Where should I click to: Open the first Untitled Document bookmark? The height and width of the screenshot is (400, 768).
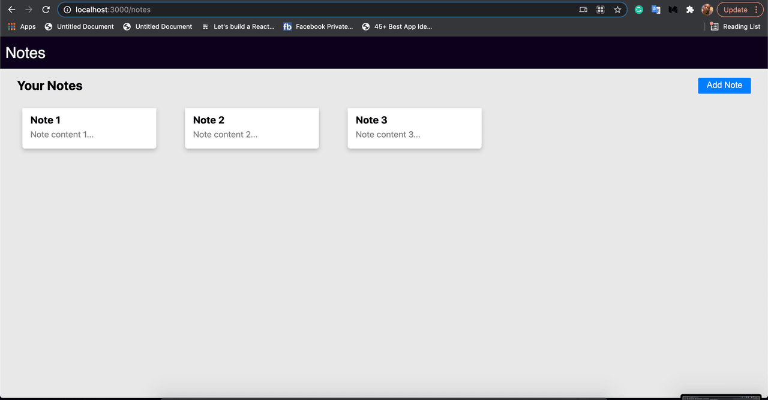coord(79,26)
